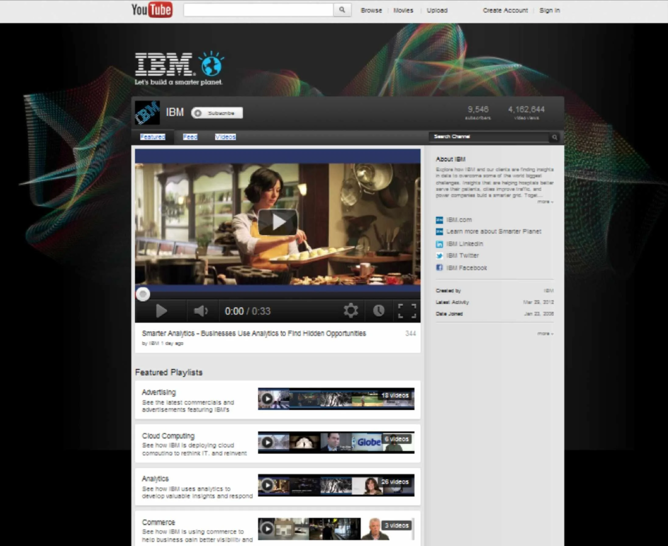The image size is (668, 546).
Task: Click Sign In link
Action: [x=550, y=10]
